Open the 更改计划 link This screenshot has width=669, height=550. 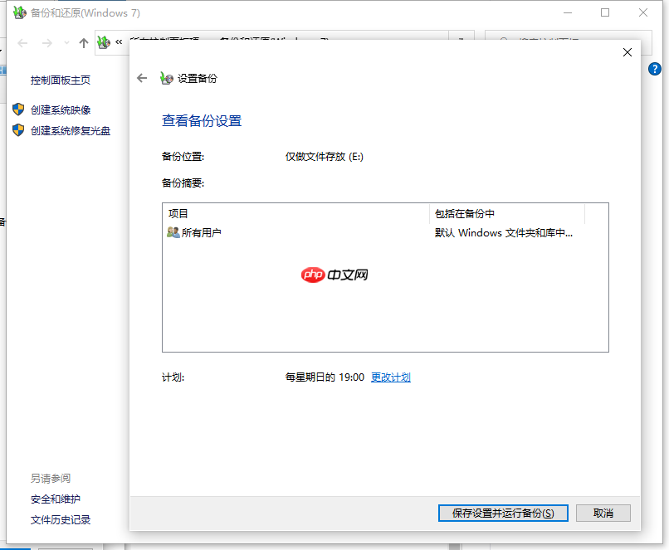391,376
